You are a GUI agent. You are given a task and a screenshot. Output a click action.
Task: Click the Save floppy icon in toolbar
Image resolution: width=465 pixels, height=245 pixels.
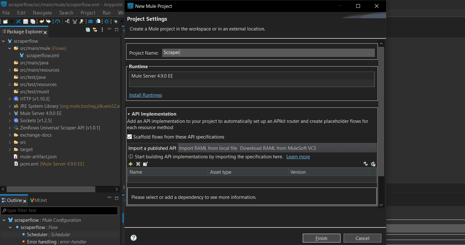[x=25, y=21]
